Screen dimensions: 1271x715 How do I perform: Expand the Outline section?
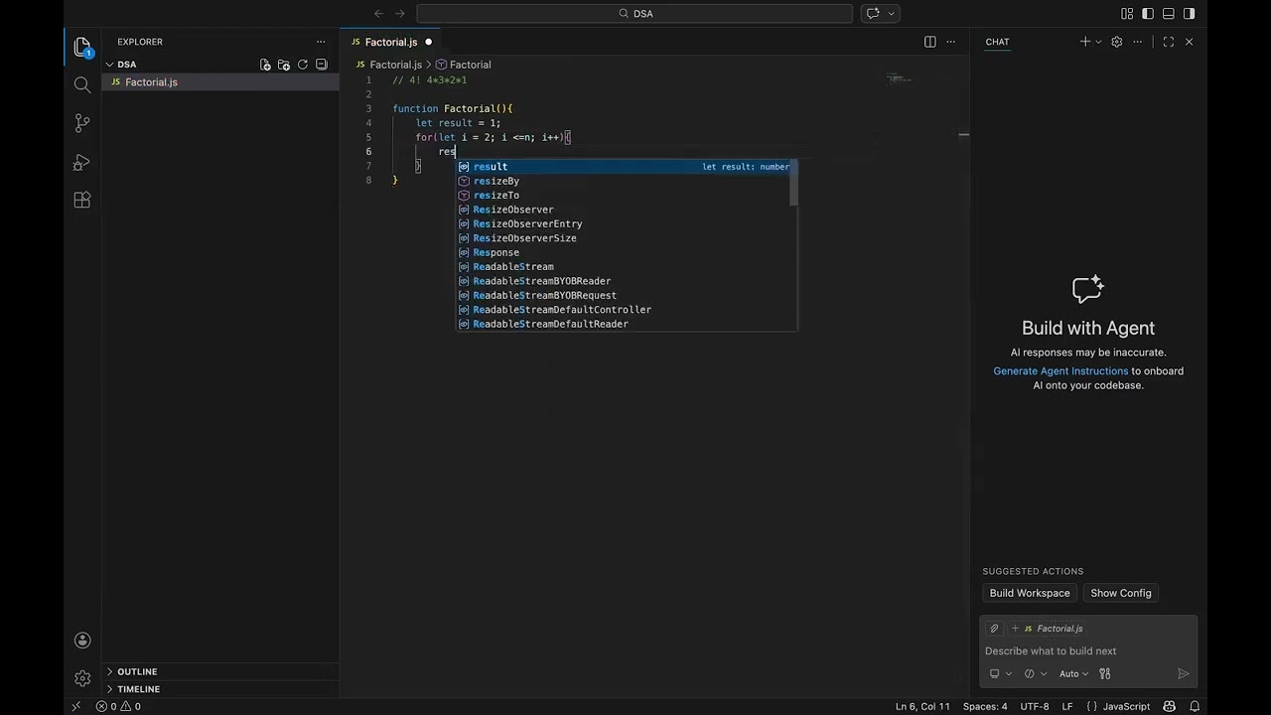click(137, 671)
